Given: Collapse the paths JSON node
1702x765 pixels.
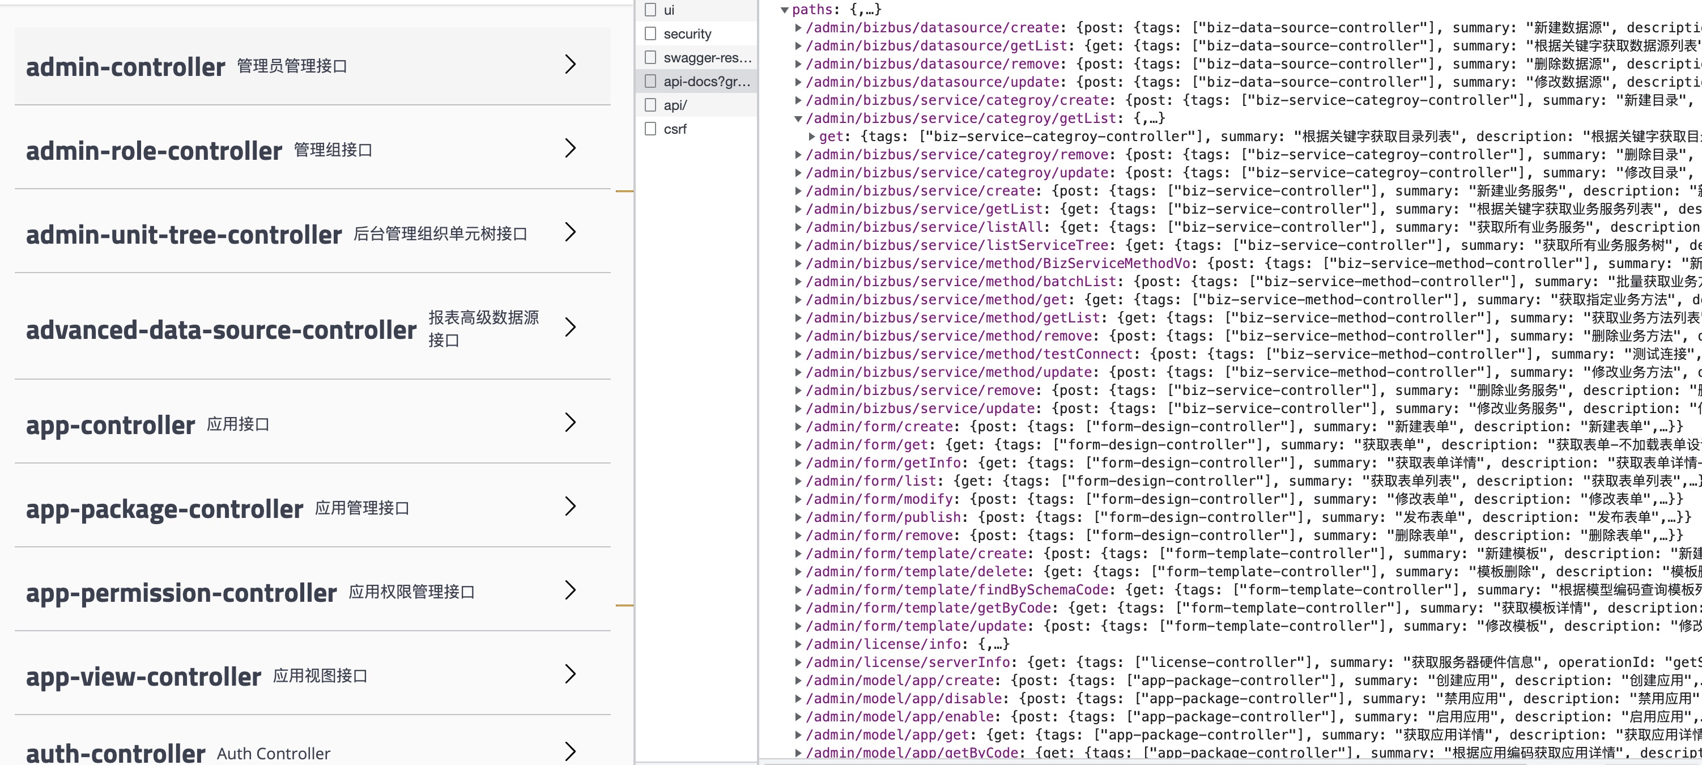Looking at the screenshot, I should [785, 10].
